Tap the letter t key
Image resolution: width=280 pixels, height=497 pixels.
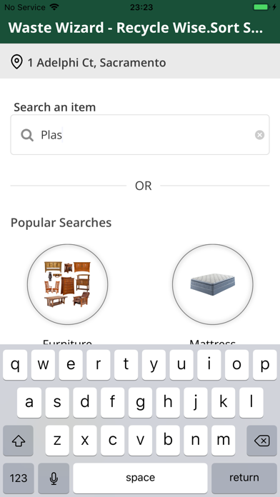click(x=126, y=365)
